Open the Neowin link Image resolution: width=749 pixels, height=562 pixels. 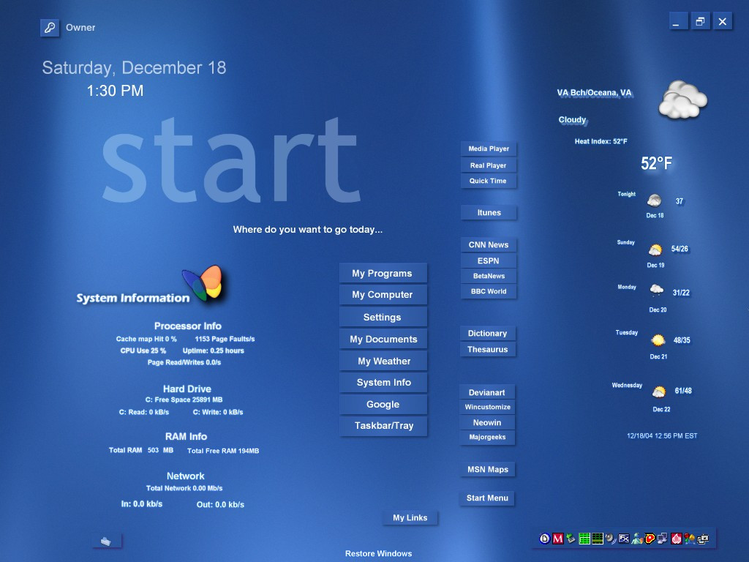tap(487, 422)
